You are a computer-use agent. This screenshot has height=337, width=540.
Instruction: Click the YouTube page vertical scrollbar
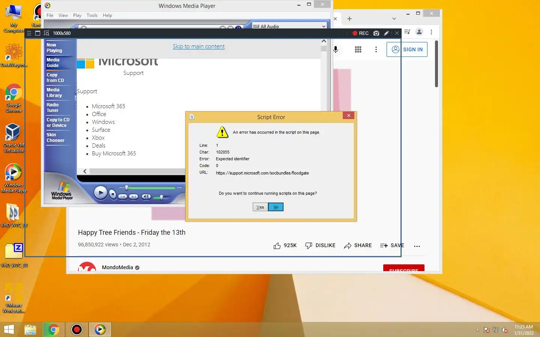pos(436,64)
